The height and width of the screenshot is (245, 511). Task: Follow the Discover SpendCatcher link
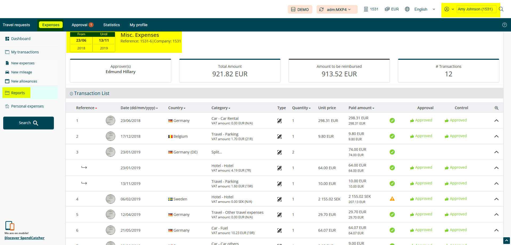[25, 238]
